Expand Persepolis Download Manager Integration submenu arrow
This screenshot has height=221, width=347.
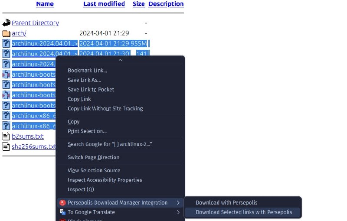(178, 203)
